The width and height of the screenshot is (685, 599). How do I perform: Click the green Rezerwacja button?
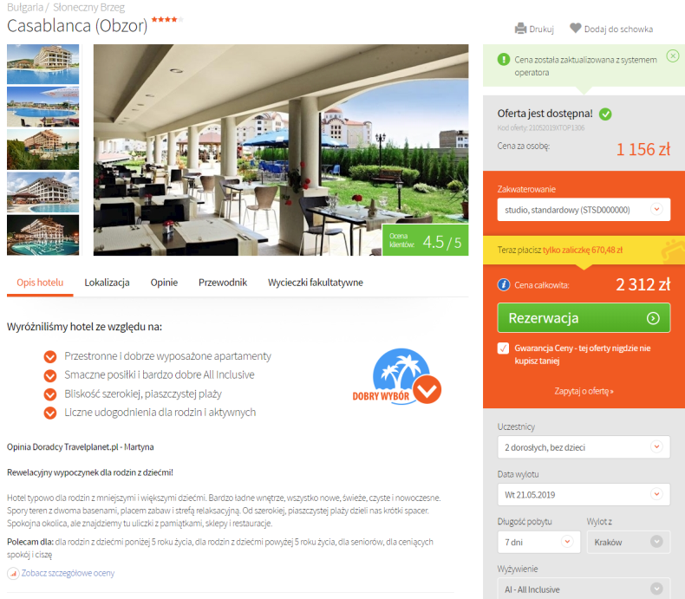pos(584,318)
